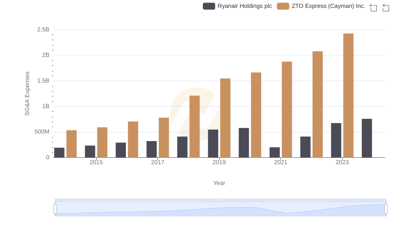This screenshot has height=228, width=395.
Task: Click the Ryanair bar for 2017
Action: (x=152, y=149)
